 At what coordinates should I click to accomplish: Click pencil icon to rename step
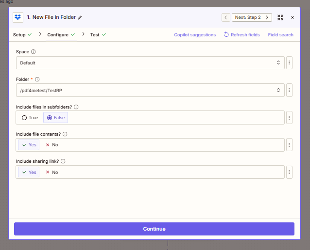click(x=80, y=17)
